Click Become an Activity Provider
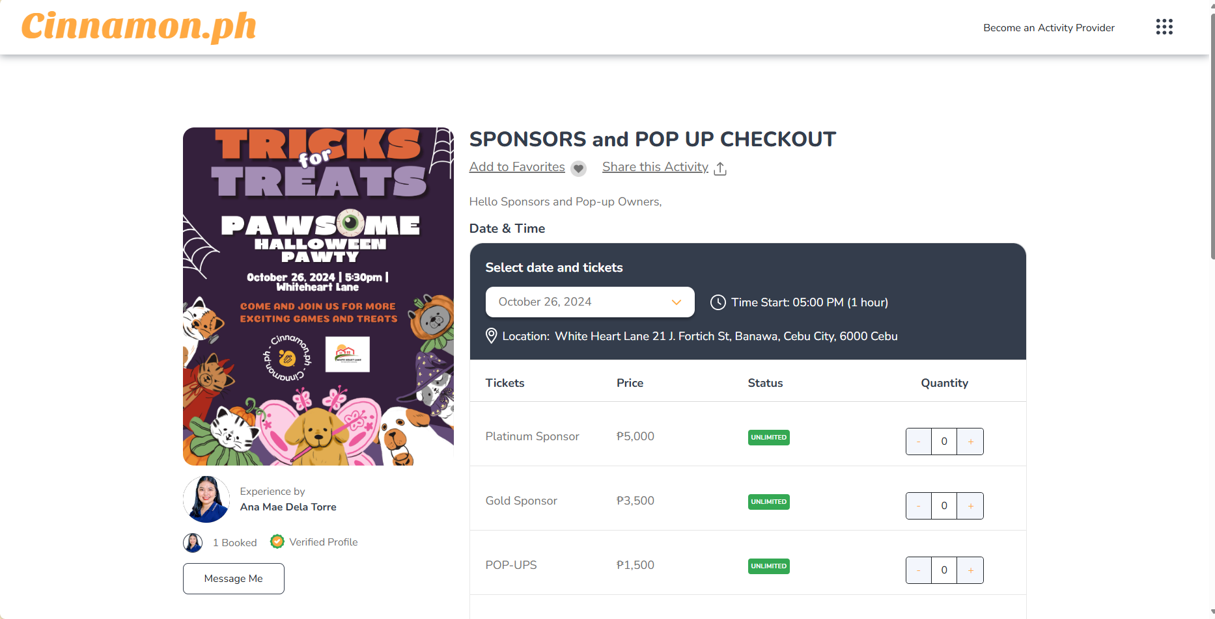Screen dimensions: 1215x619 coord(1048,28)
